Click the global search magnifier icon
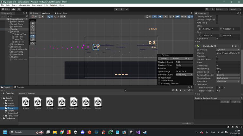Viewport: 243px width, 136px height. coord(213,9)
